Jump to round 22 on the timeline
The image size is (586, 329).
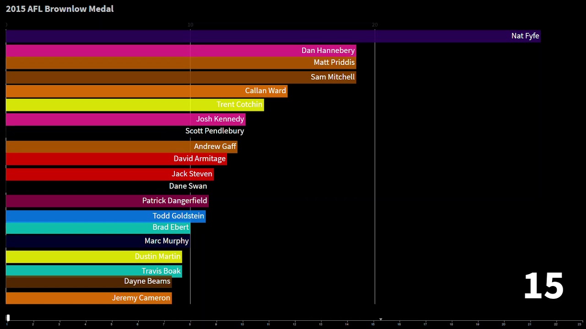(x=556, y=324)
